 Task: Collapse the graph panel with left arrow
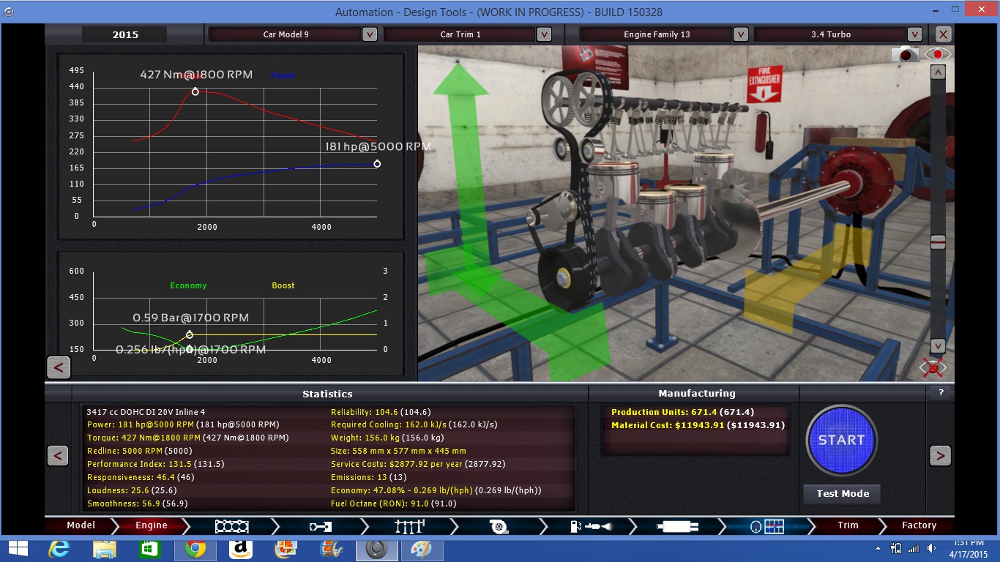(59, 367)
